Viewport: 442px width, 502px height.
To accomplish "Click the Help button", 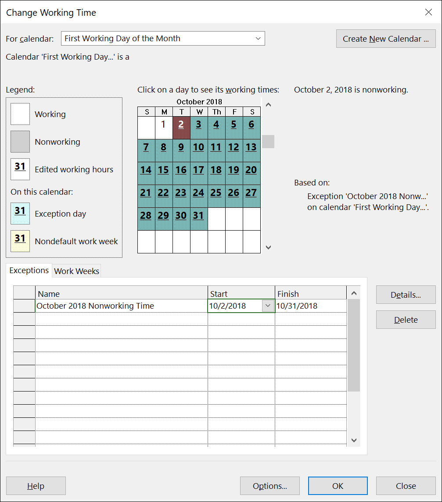I will [36, 486].
